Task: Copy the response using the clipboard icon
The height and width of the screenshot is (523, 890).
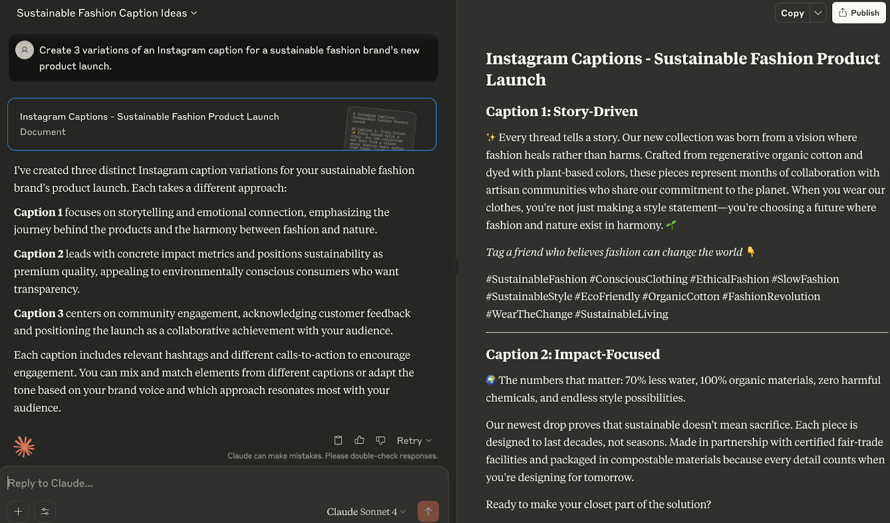Action: [x=338, y=440]
